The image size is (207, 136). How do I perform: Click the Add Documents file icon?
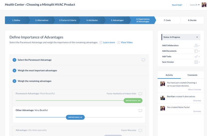tap(197, 51)
